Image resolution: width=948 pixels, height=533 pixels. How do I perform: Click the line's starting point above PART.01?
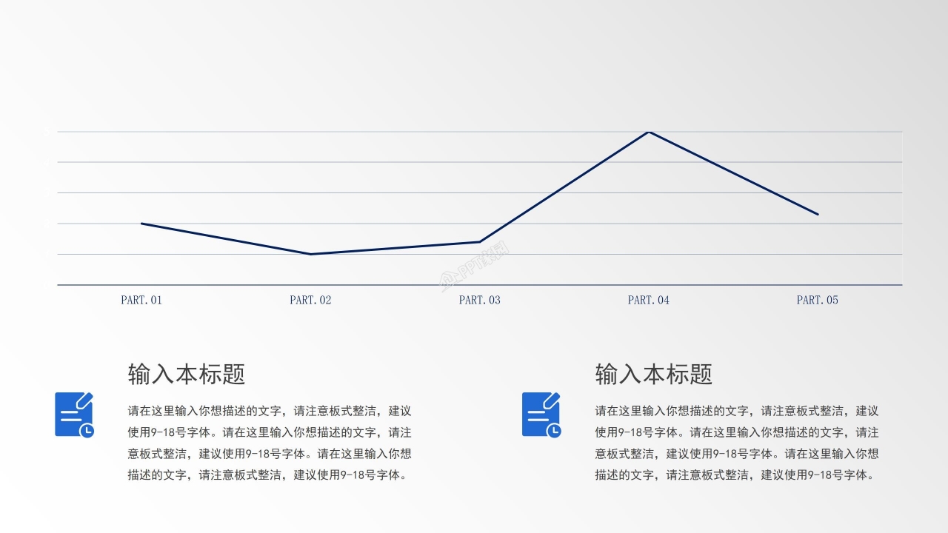[x=141, y=224]
